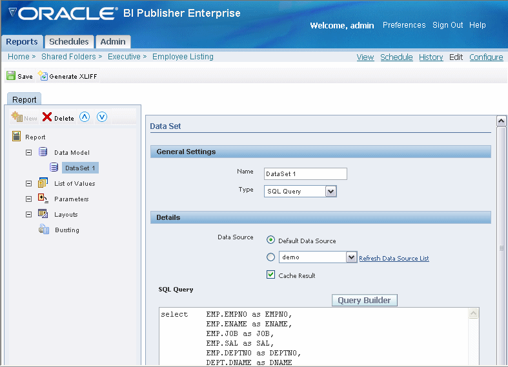508x367 pixels.
Task: Click the Parameters icon in tree
Action: coord(43,198)
